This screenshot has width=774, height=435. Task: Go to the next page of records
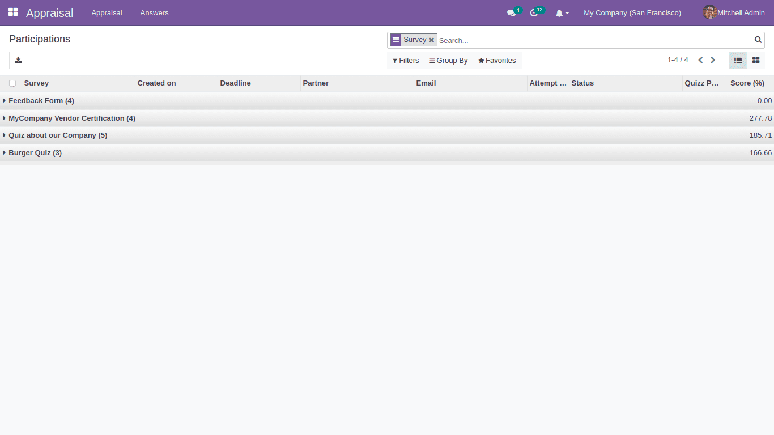pyautogui.click(x=713, y=59)
